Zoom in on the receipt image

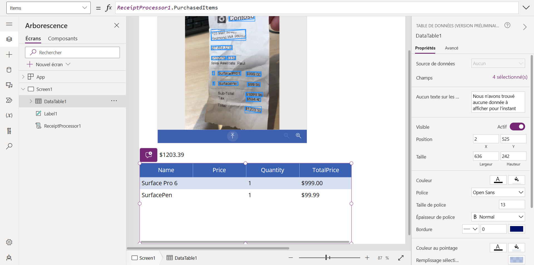[298, 136]
